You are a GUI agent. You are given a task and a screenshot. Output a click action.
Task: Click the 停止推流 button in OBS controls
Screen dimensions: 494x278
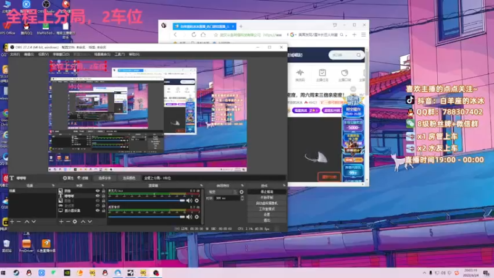coord(267,192)
